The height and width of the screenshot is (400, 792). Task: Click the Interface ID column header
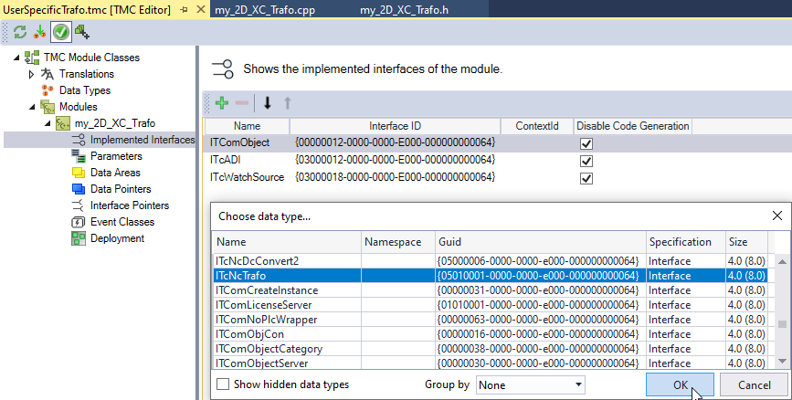395,126
